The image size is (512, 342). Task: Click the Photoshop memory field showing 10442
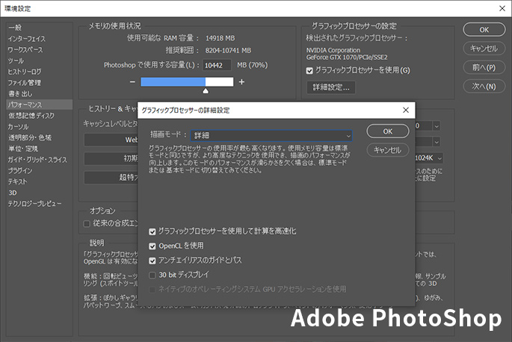218,65
